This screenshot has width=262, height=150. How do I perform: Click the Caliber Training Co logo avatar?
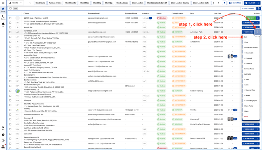click(x=18, y=91)
